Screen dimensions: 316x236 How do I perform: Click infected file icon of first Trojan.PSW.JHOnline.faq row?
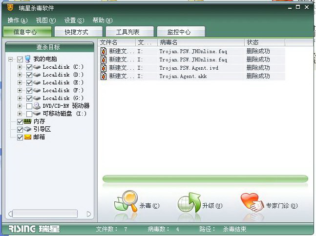point(104,51)
